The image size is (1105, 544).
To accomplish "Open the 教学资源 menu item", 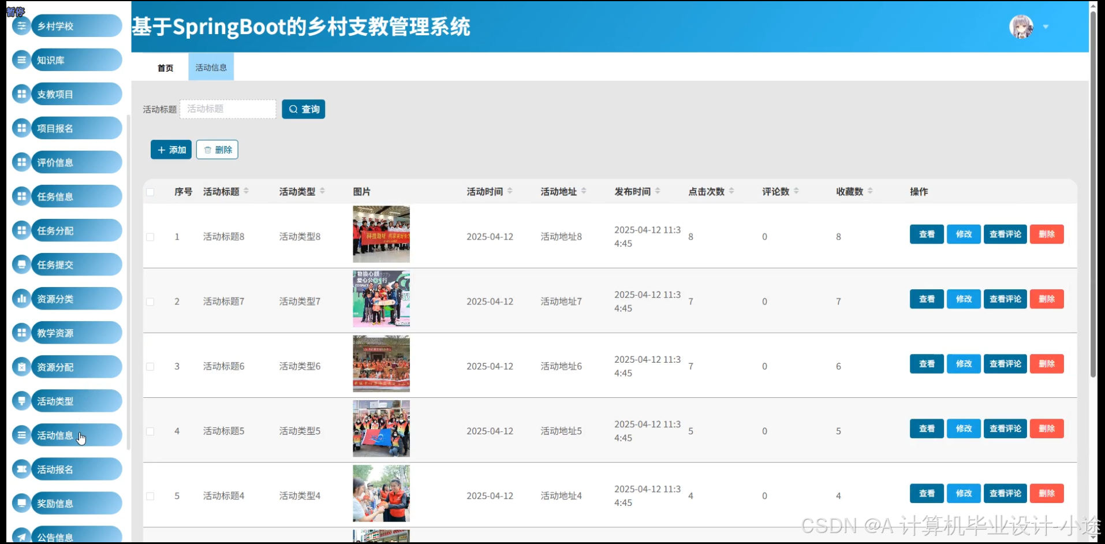I will tap(76, 333).
